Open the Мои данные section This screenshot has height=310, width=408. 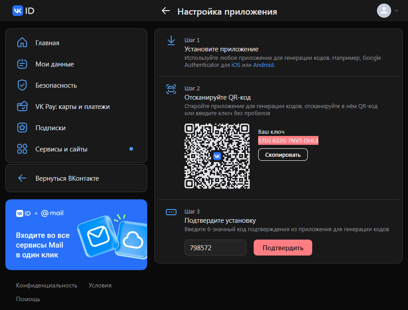pos(76,64)
